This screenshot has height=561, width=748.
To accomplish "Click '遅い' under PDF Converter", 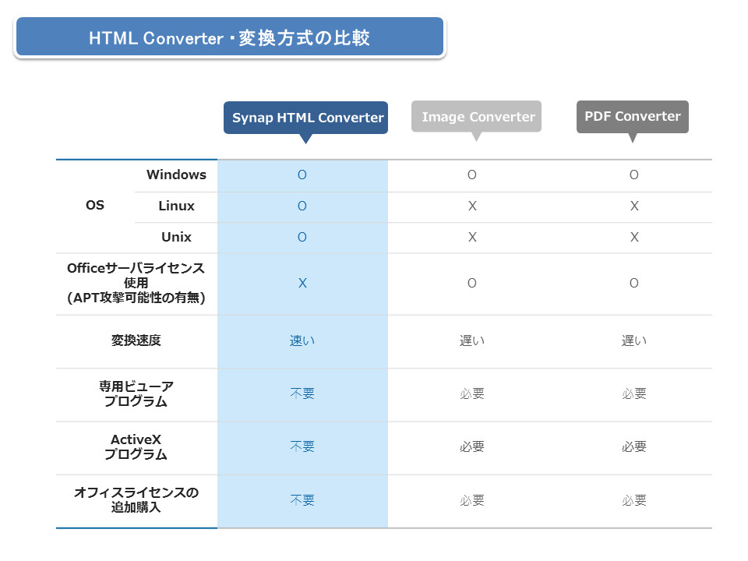I will (x=634, y=340).
